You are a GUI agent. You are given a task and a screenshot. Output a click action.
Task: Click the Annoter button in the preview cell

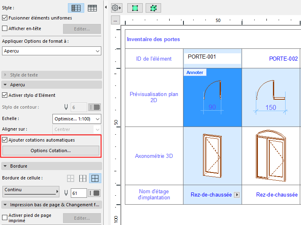pyautogui.click(x=195, y=72)
